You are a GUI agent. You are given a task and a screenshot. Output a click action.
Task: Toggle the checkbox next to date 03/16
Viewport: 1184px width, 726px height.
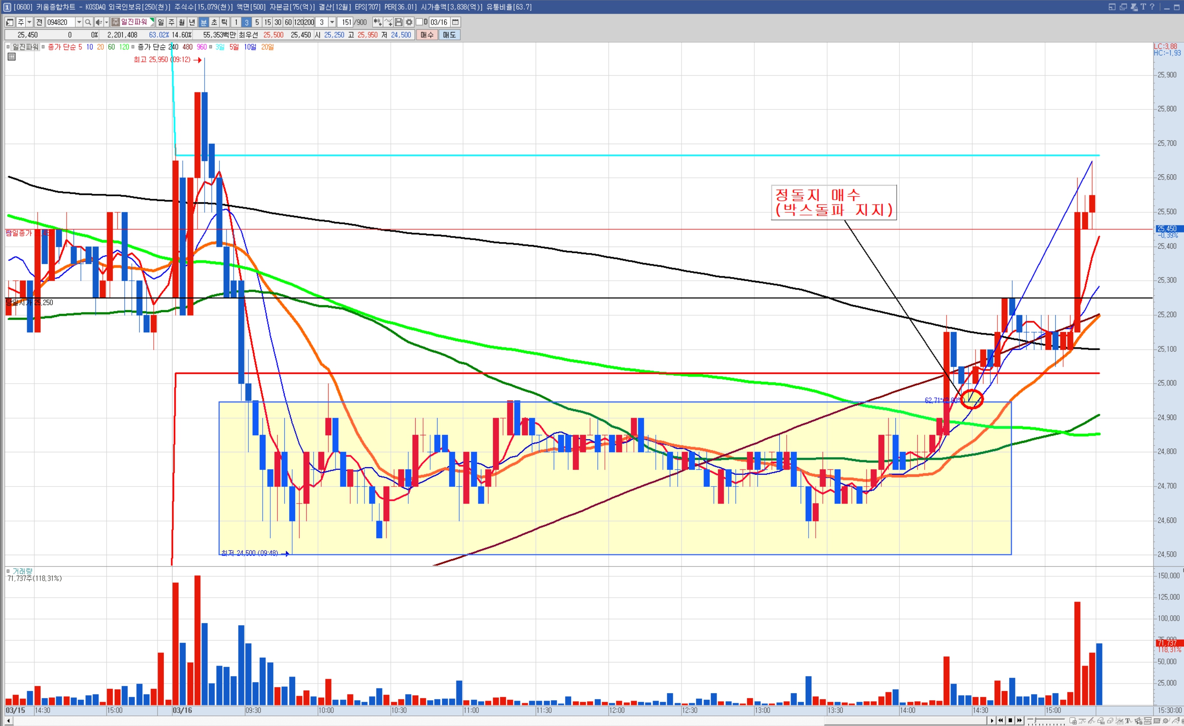tap(419, 22)
